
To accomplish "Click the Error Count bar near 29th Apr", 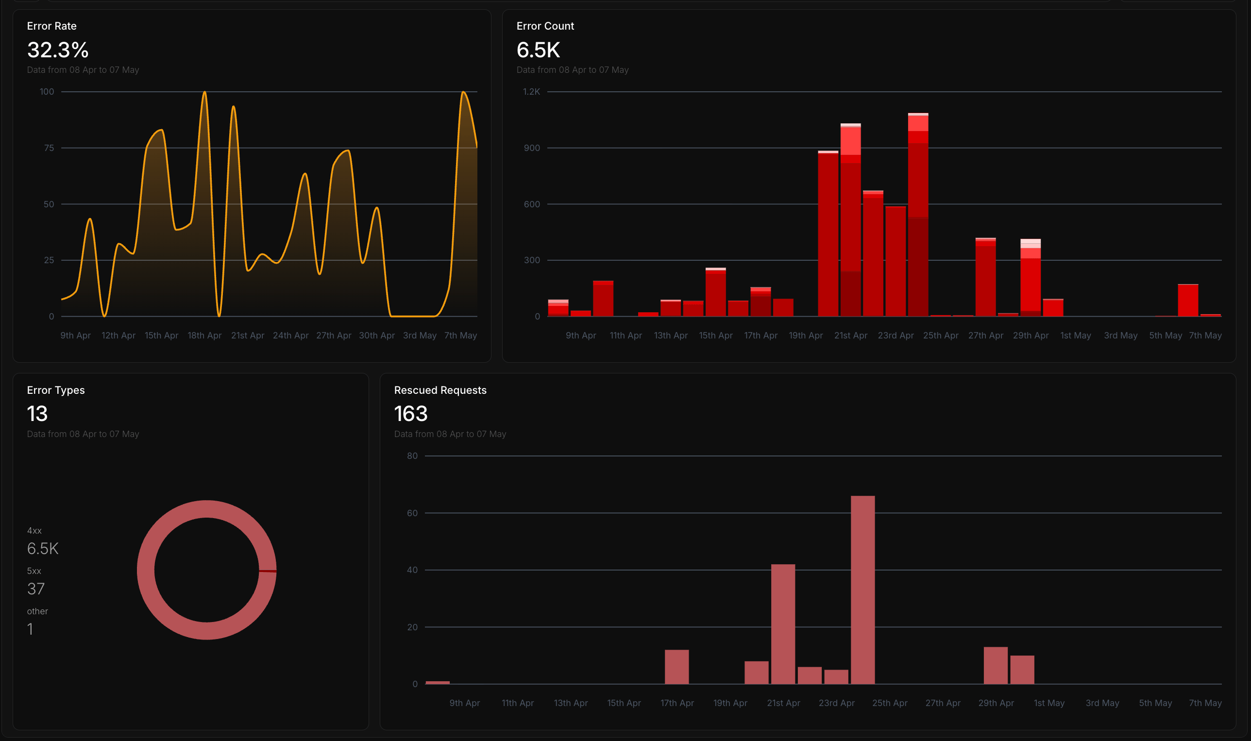I will [1030, 277].
